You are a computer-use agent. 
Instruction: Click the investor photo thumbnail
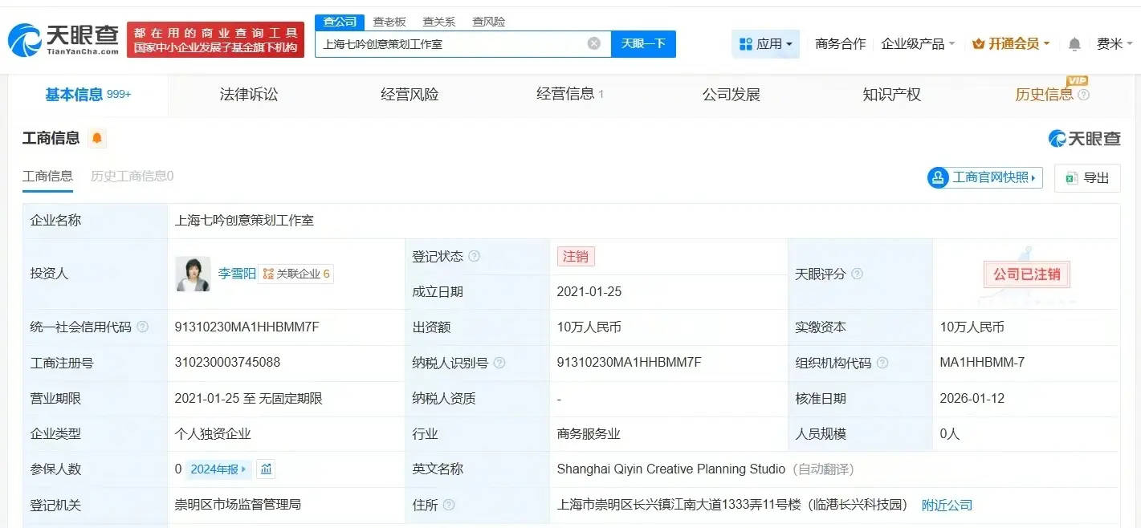[x=193, y=274]
